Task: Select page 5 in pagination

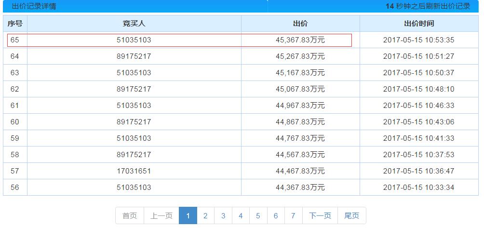Action: tap(258, 215)
